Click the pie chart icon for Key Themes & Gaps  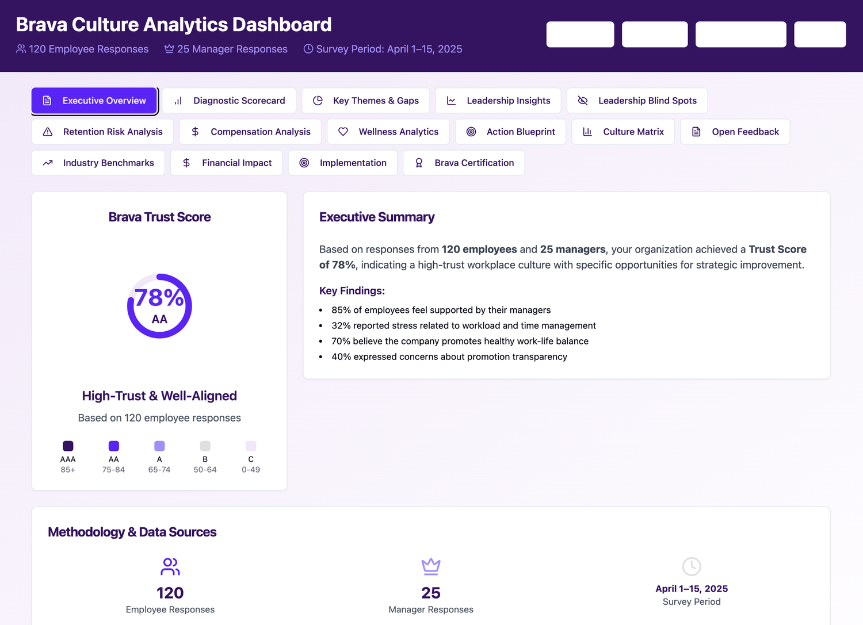(x=318, y=101)
